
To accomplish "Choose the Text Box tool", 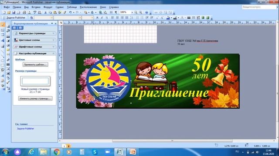I will pos(3,30).
